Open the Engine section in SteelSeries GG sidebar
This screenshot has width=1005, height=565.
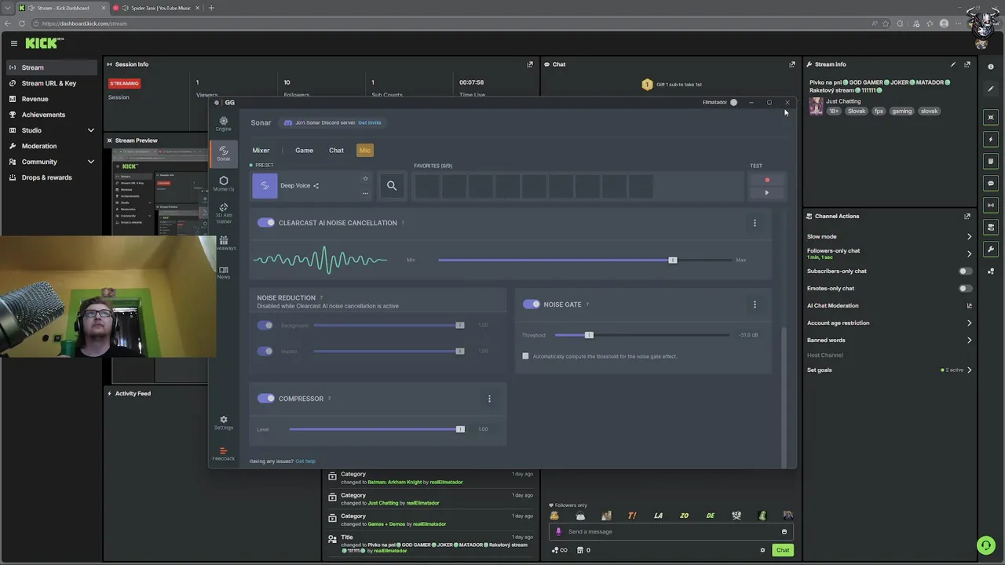pyautogui.click(x=224, y=123)
